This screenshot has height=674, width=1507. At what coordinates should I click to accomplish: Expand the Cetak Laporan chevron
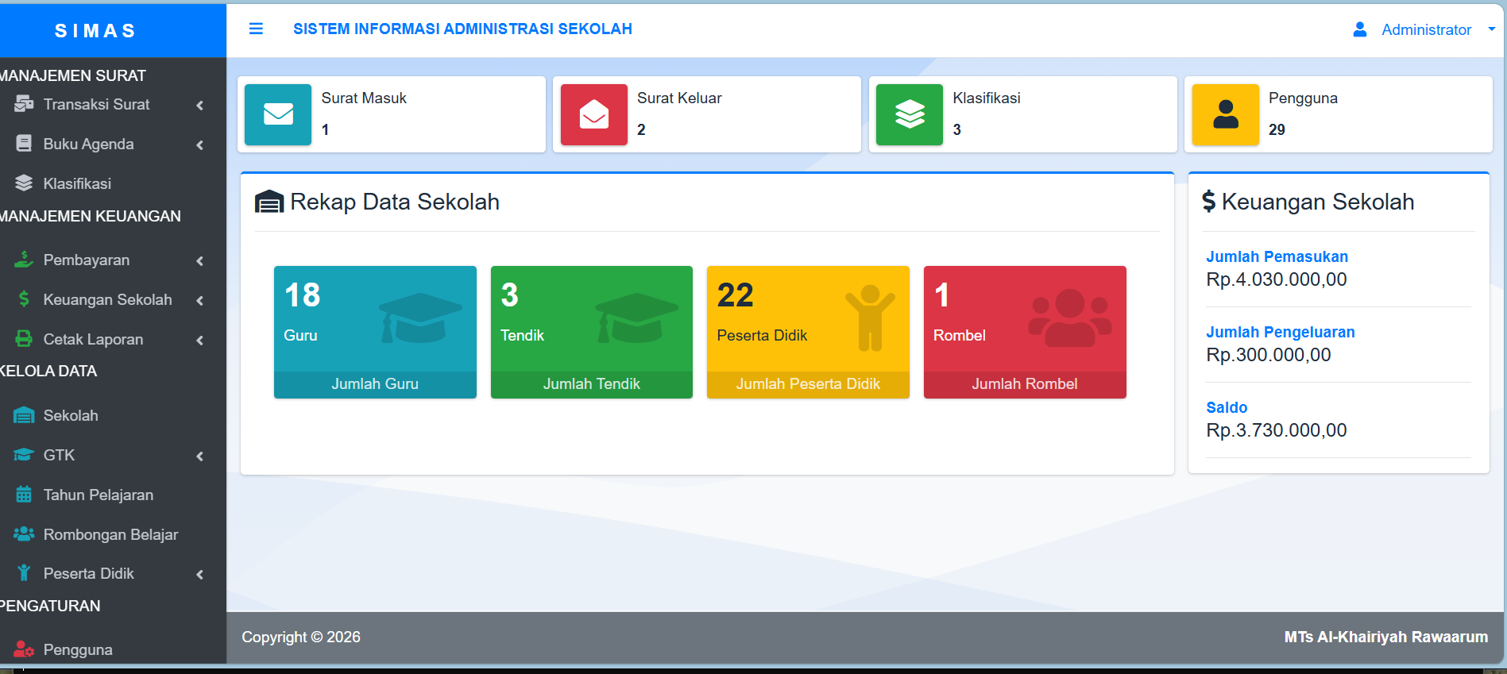coord(200,340)
